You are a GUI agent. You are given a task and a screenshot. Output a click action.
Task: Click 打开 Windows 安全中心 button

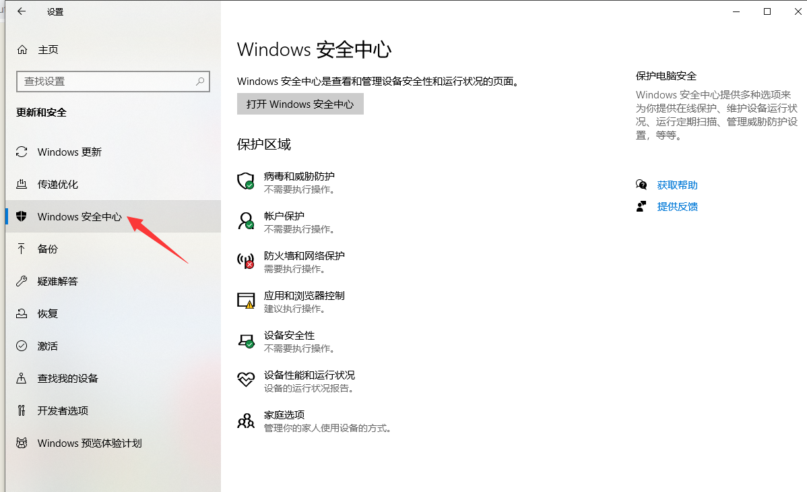pyautogui.click(x=300, y=104)
